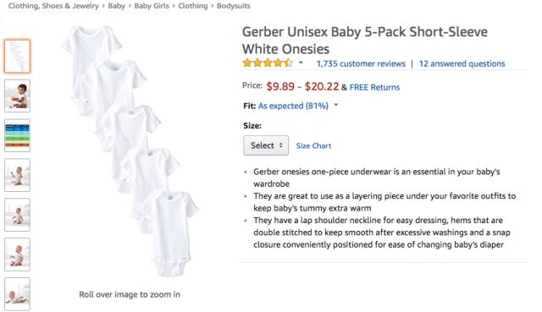Viewport: 542px width, 312px height.
Task: Expand the star rating dropdown arrow
Action: tap(301, 63)
